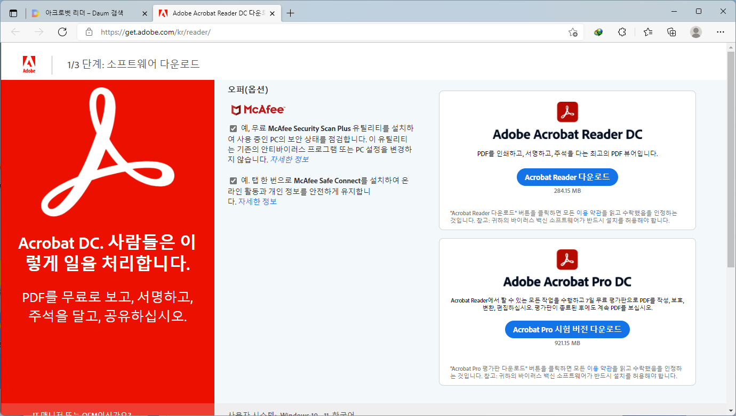The width and height of the screenshot is (736, 416).
Task: Click the page vertical scrollbar thumb
Action: [x=731, y=159]
